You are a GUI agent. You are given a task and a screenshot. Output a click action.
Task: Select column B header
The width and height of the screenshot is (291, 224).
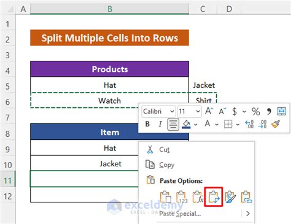tap(109, 9)
